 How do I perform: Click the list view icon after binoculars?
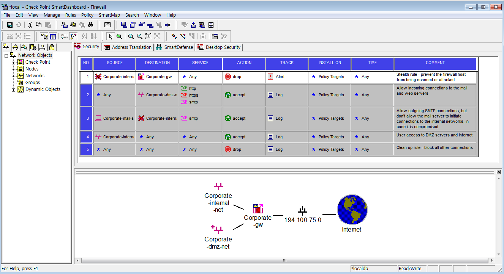click(x=107, y=25)
